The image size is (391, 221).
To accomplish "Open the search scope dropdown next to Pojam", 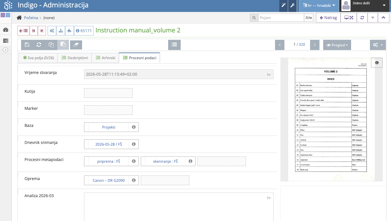I will [x=309, y=18].
